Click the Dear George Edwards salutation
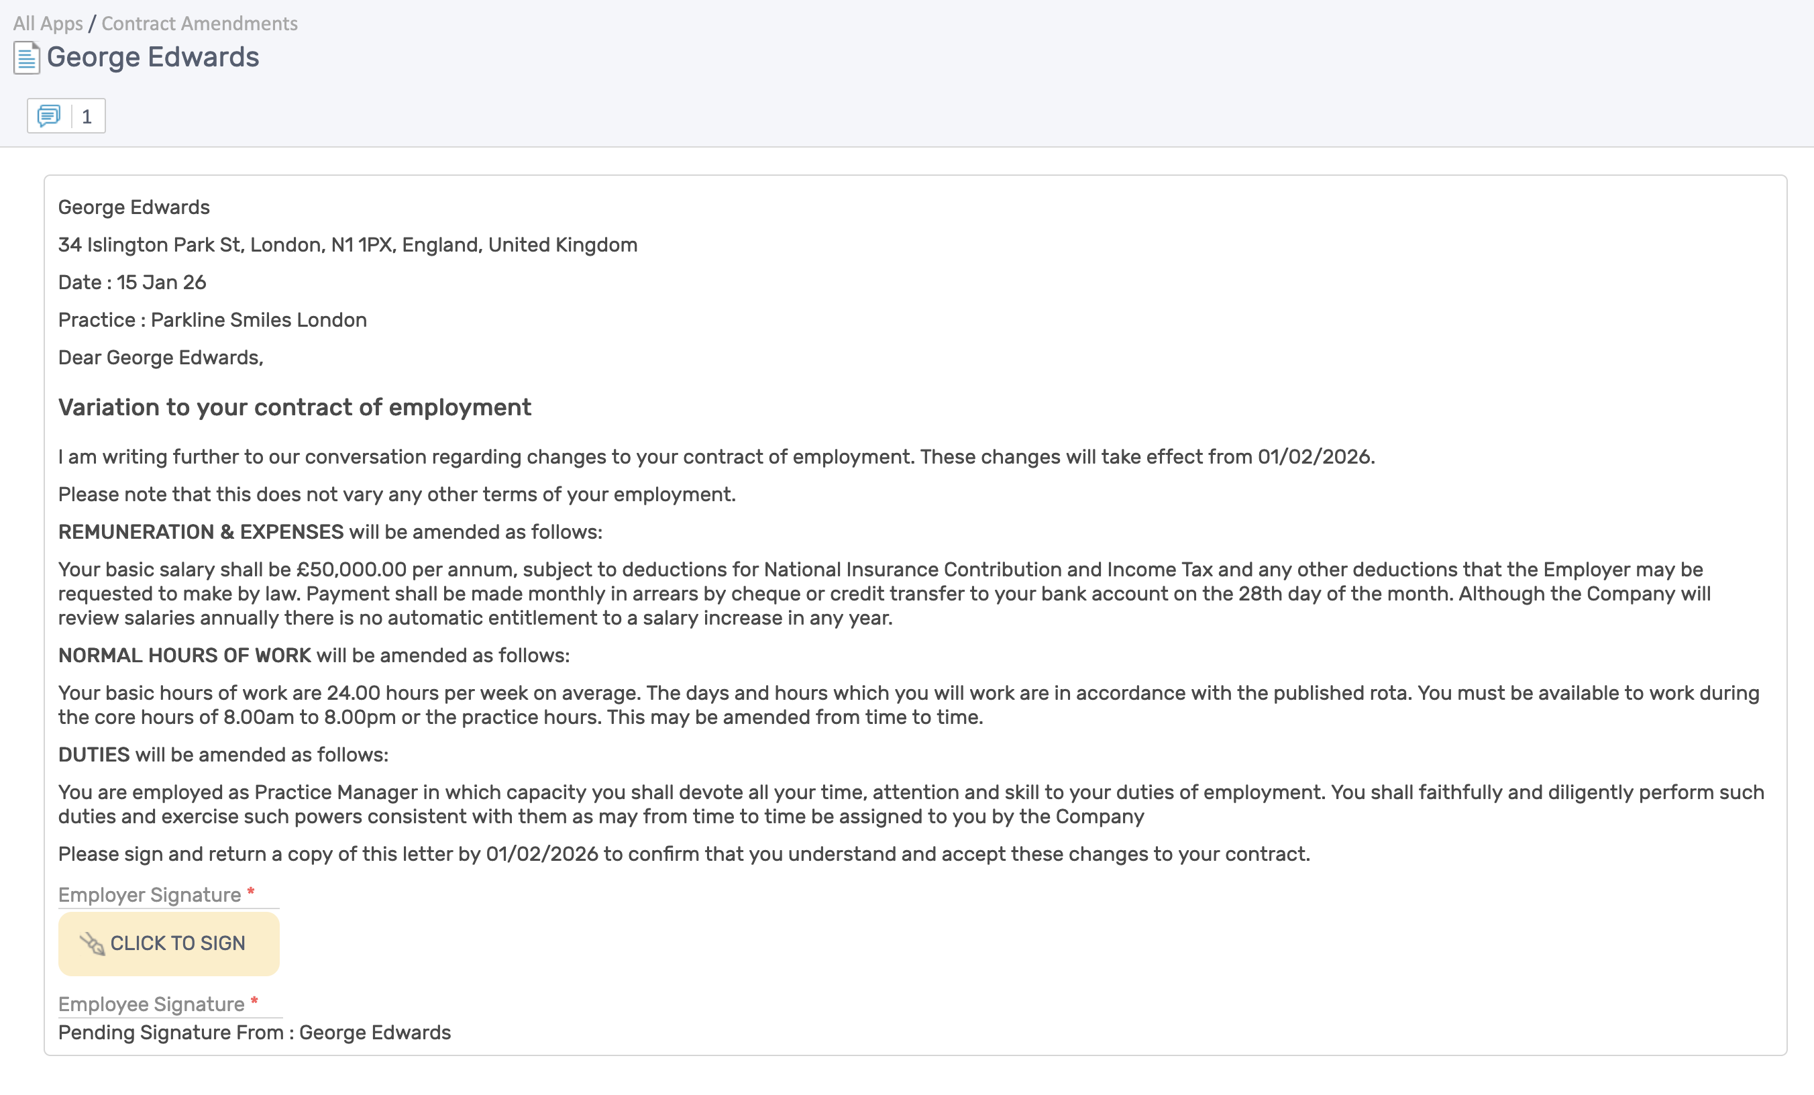The image size is (1814, 1095). [x=160, y=357]
